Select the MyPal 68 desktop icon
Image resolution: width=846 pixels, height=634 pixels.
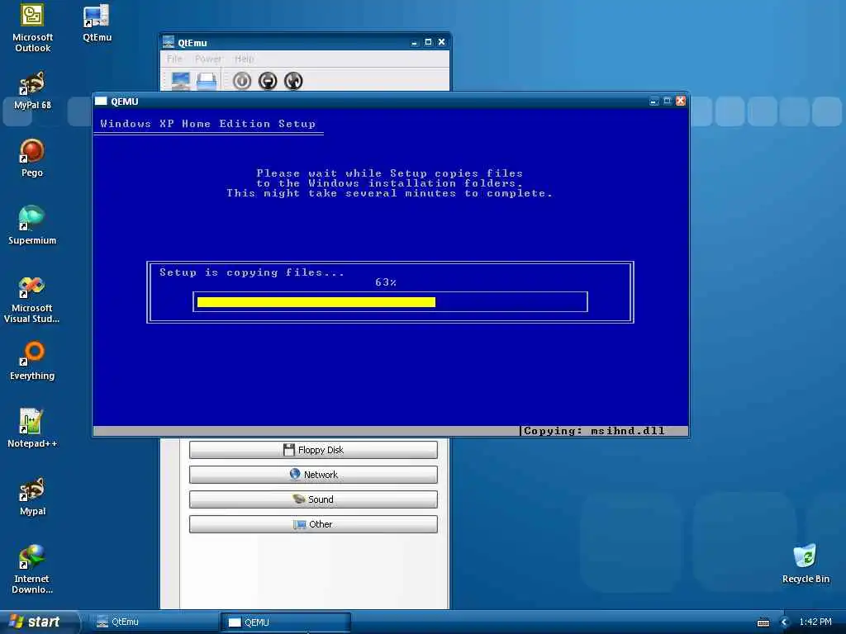pos(32,91)
